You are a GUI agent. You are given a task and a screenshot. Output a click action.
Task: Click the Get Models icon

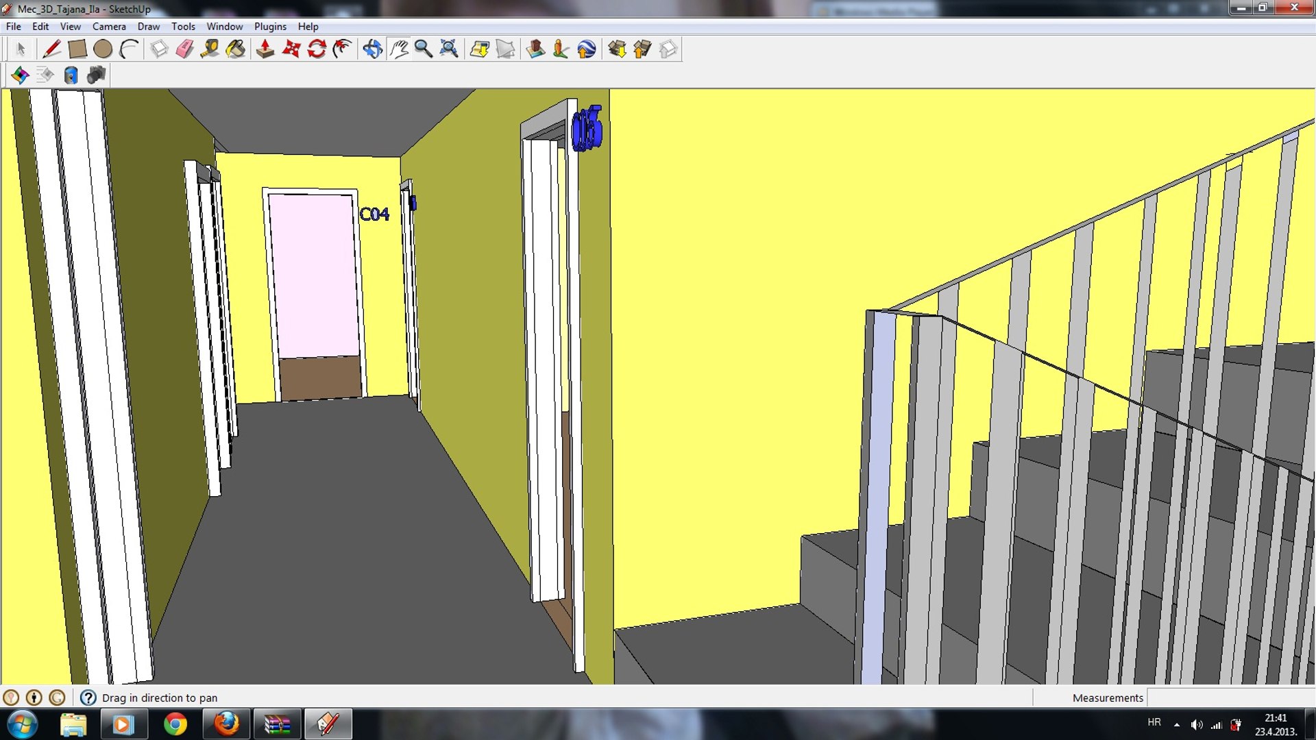(617, 49)
